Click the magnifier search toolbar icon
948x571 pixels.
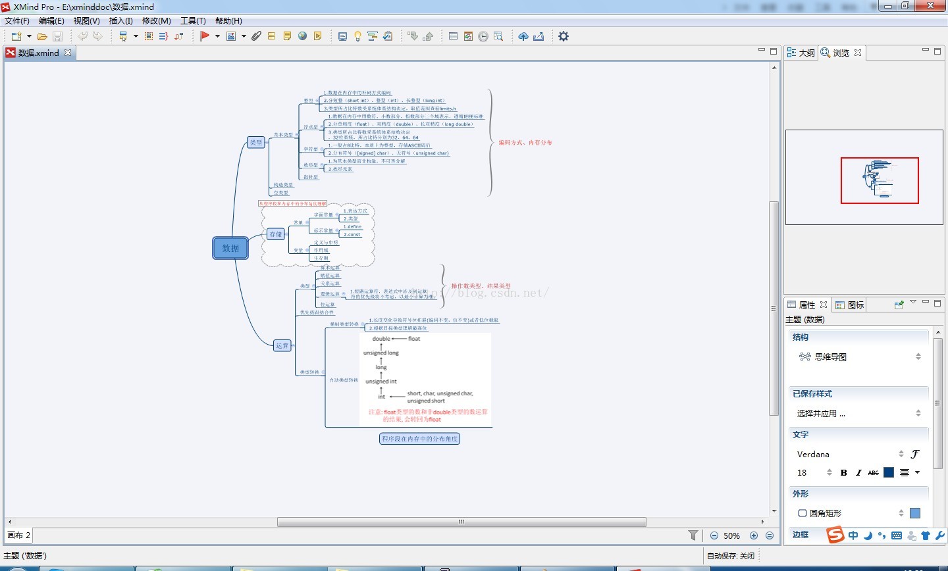[498, 36]
